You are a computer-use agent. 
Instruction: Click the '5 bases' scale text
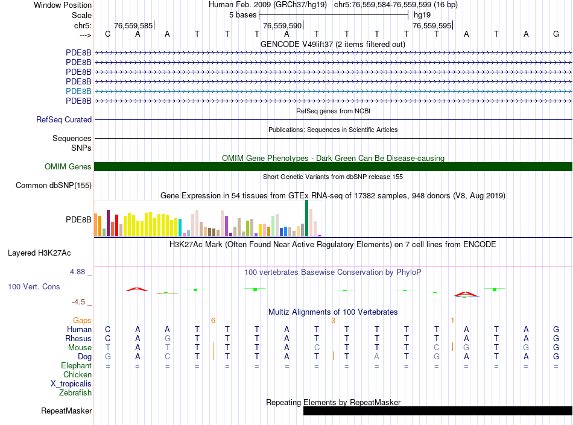242,15
